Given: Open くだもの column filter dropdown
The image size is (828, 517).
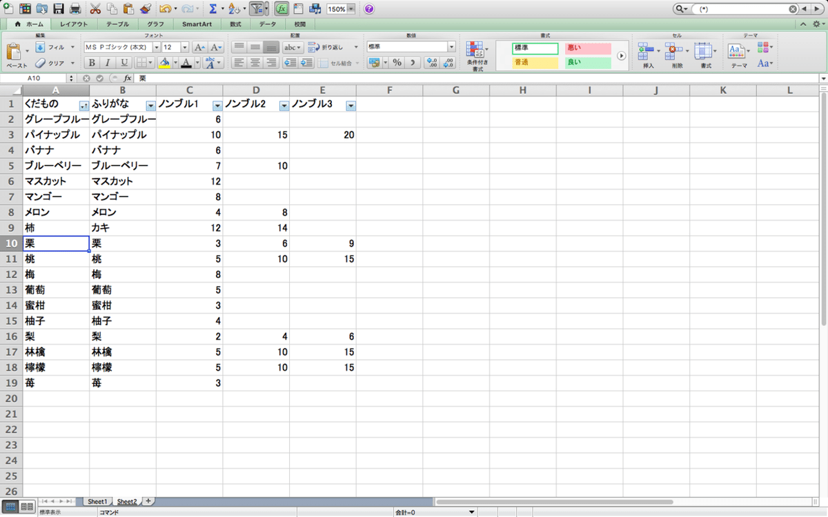Looking at the screenshot, I should pos(83,105).
